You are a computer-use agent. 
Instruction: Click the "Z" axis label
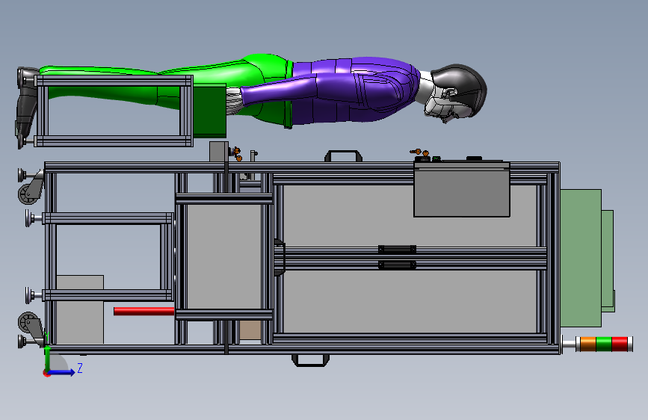(80, 368)
